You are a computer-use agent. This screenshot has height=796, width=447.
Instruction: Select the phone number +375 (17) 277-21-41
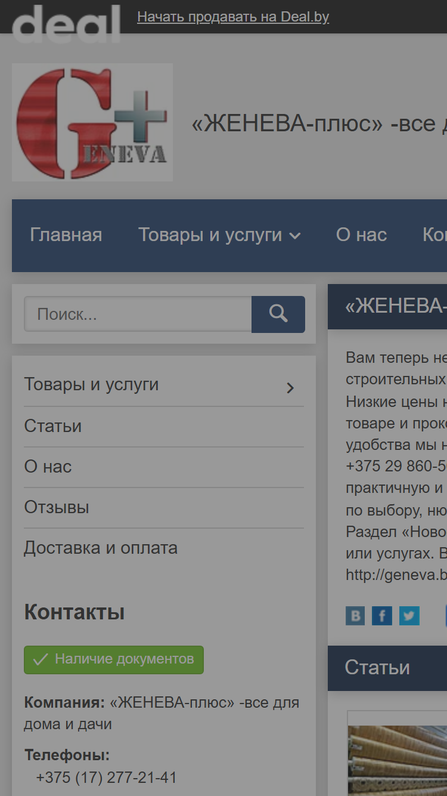tap(107, 778)
